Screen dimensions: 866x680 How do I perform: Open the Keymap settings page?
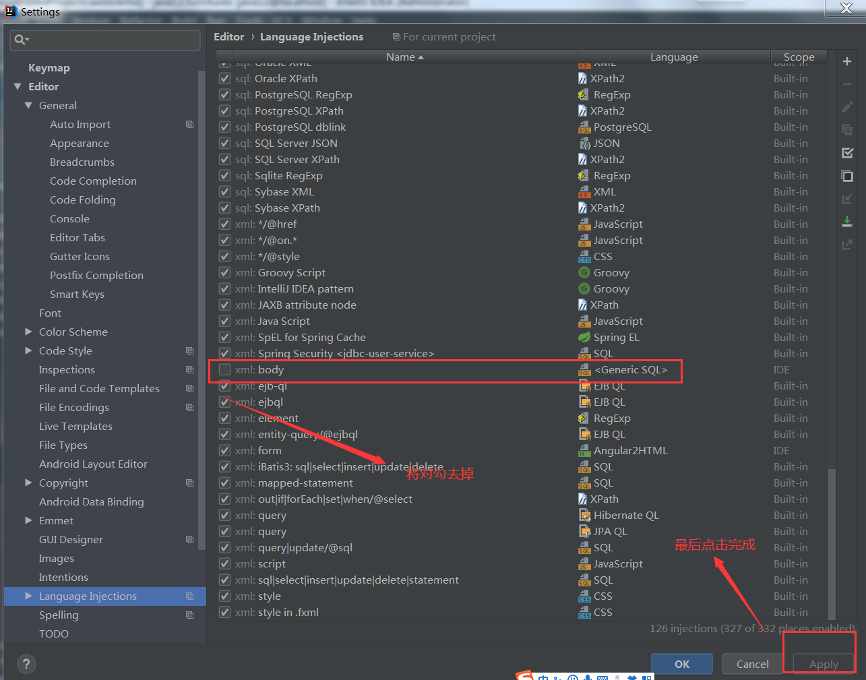coord(49,68)
